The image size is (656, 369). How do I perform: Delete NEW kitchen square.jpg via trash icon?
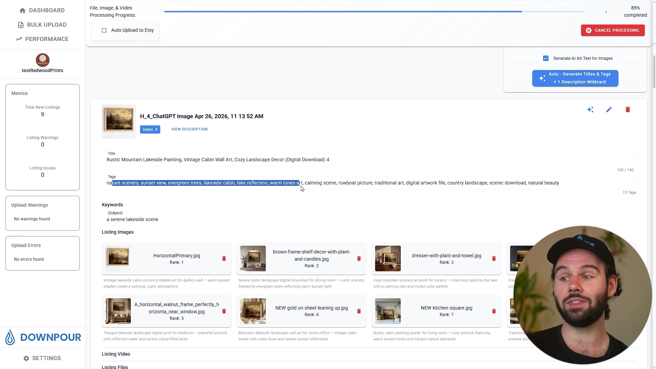click(494, 311)
